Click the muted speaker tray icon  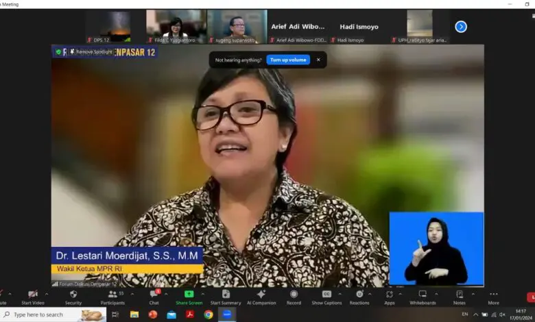click(502, 314)
